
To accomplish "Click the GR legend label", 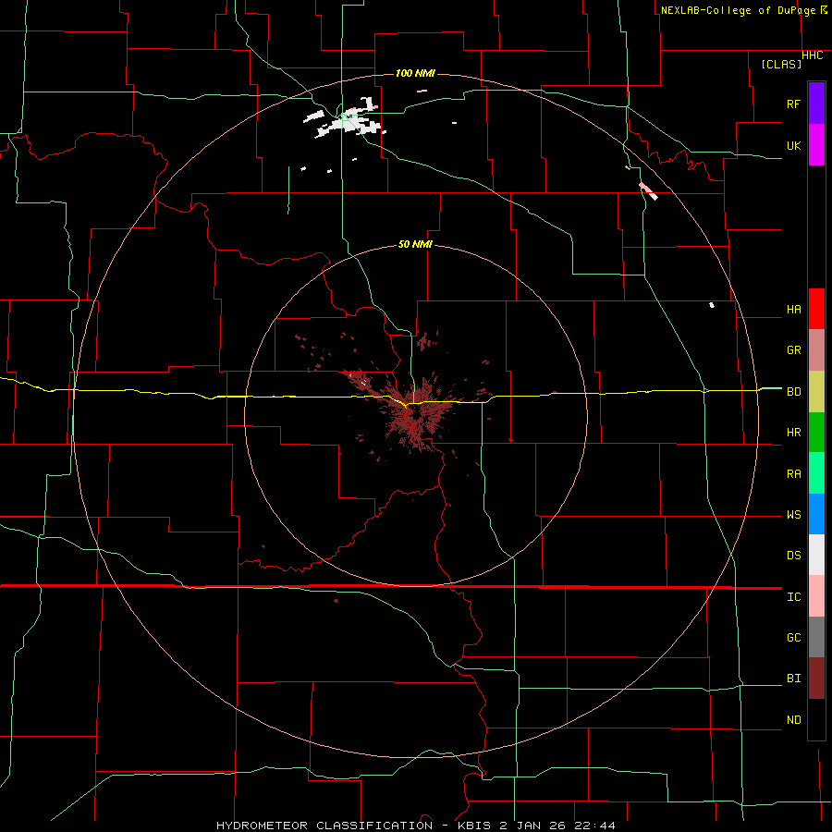I will click(x=793, y=350).
